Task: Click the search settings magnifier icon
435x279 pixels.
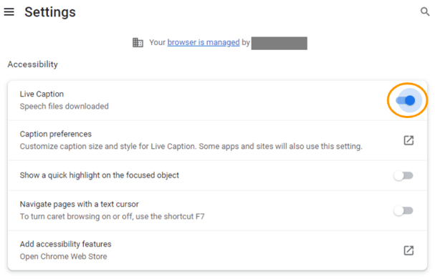Action: 425,11
